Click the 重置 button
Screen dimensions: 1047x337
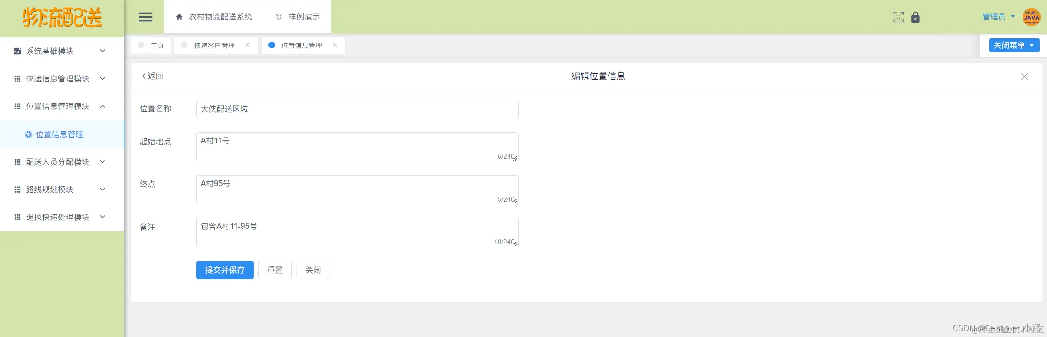click(x=275, y=270)
